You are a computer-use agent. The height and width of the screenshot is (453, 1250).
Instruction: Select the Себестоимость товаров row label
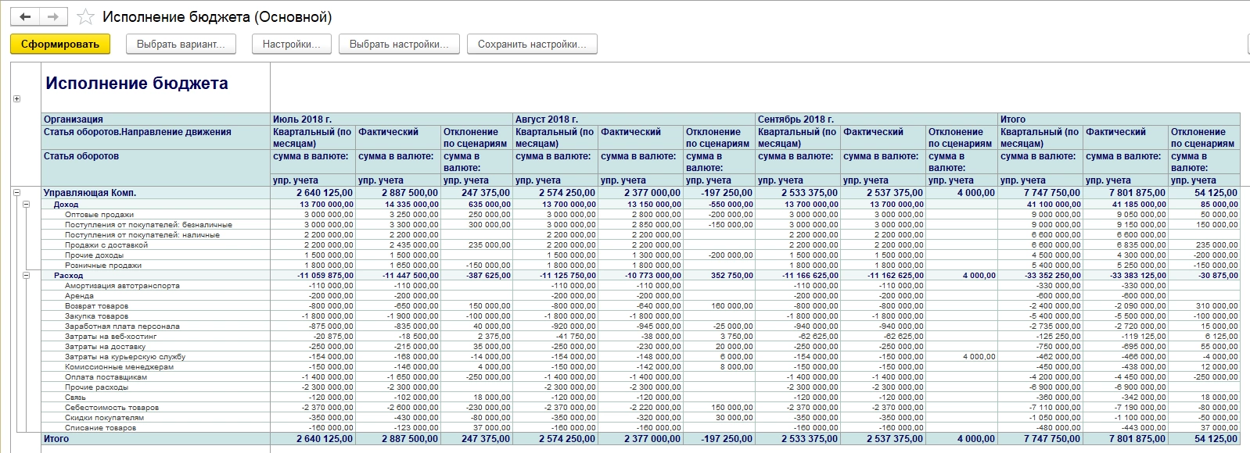click(112, 408)
